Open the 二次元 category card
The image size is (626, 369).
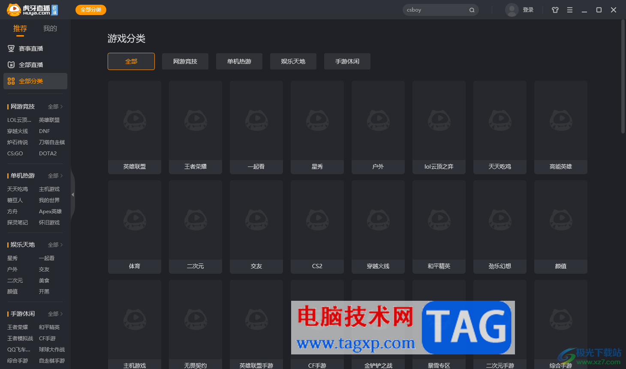pos(196,227)
